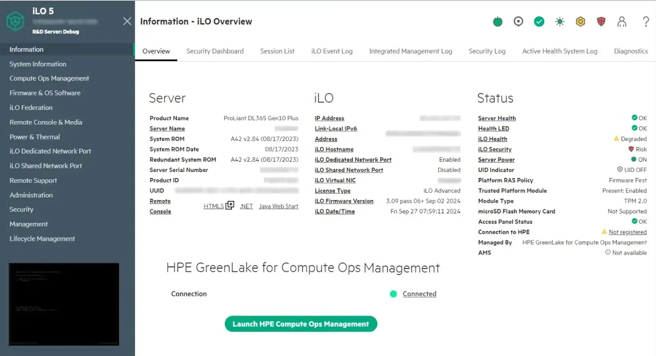Click the License Type link
Screen dimensions: 656x356
pos(333,191)
